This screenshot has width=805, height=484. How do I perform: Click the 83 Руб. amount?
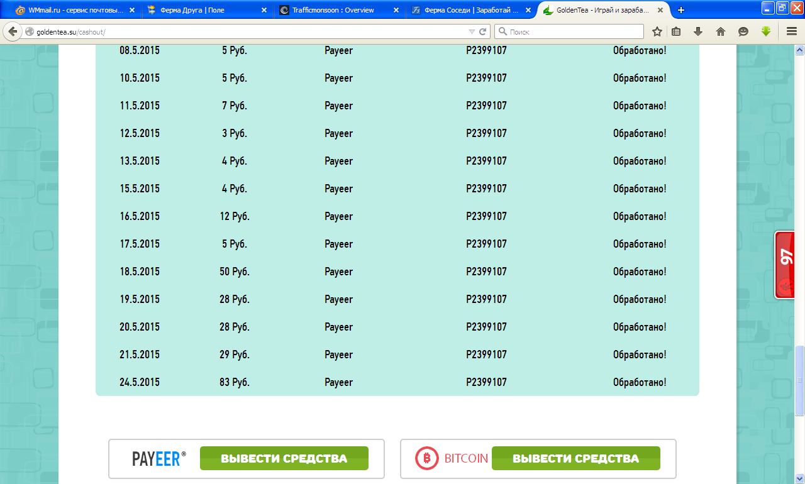click(235, 382)
